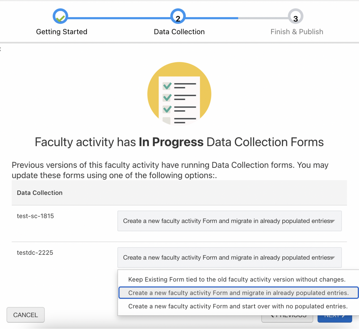The image size is (359, 329).
Task: Click the step 3 circle icon
Action: pyautogui.click(x=295, y=17)
